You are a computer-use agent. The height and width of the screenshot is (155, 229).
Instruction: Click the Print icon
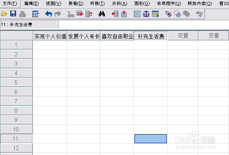tap(23, 14)
